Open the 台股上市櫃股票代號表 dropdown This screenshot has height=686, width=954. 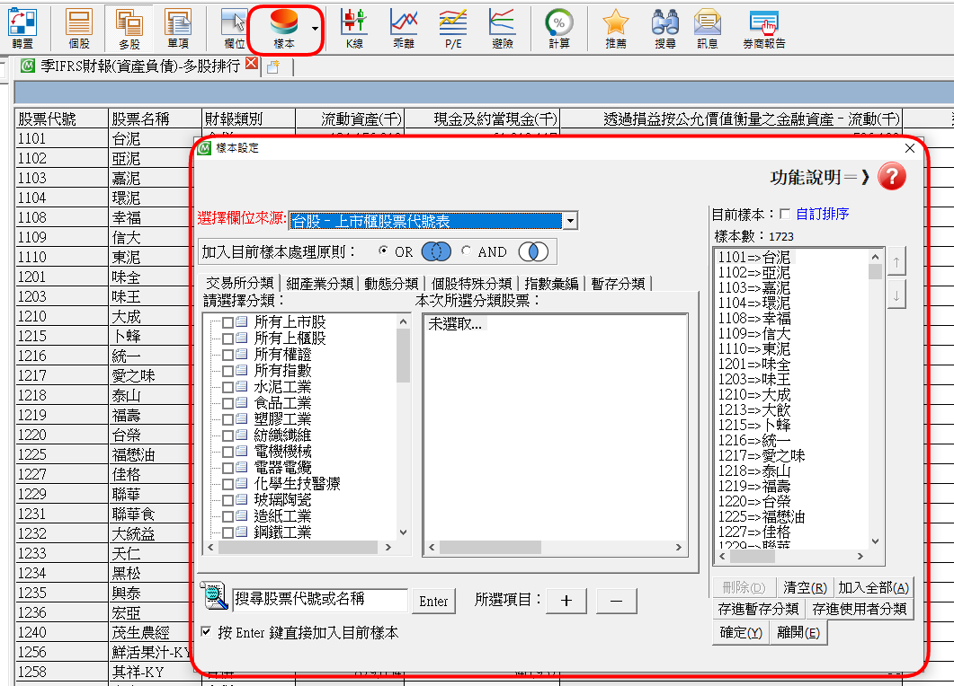573,220
